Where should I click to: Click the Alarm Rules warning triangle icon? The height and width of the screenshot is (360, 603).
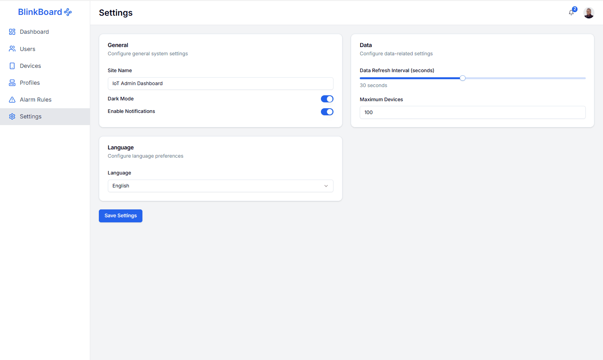pyautogui.click(x=12, y=100)
